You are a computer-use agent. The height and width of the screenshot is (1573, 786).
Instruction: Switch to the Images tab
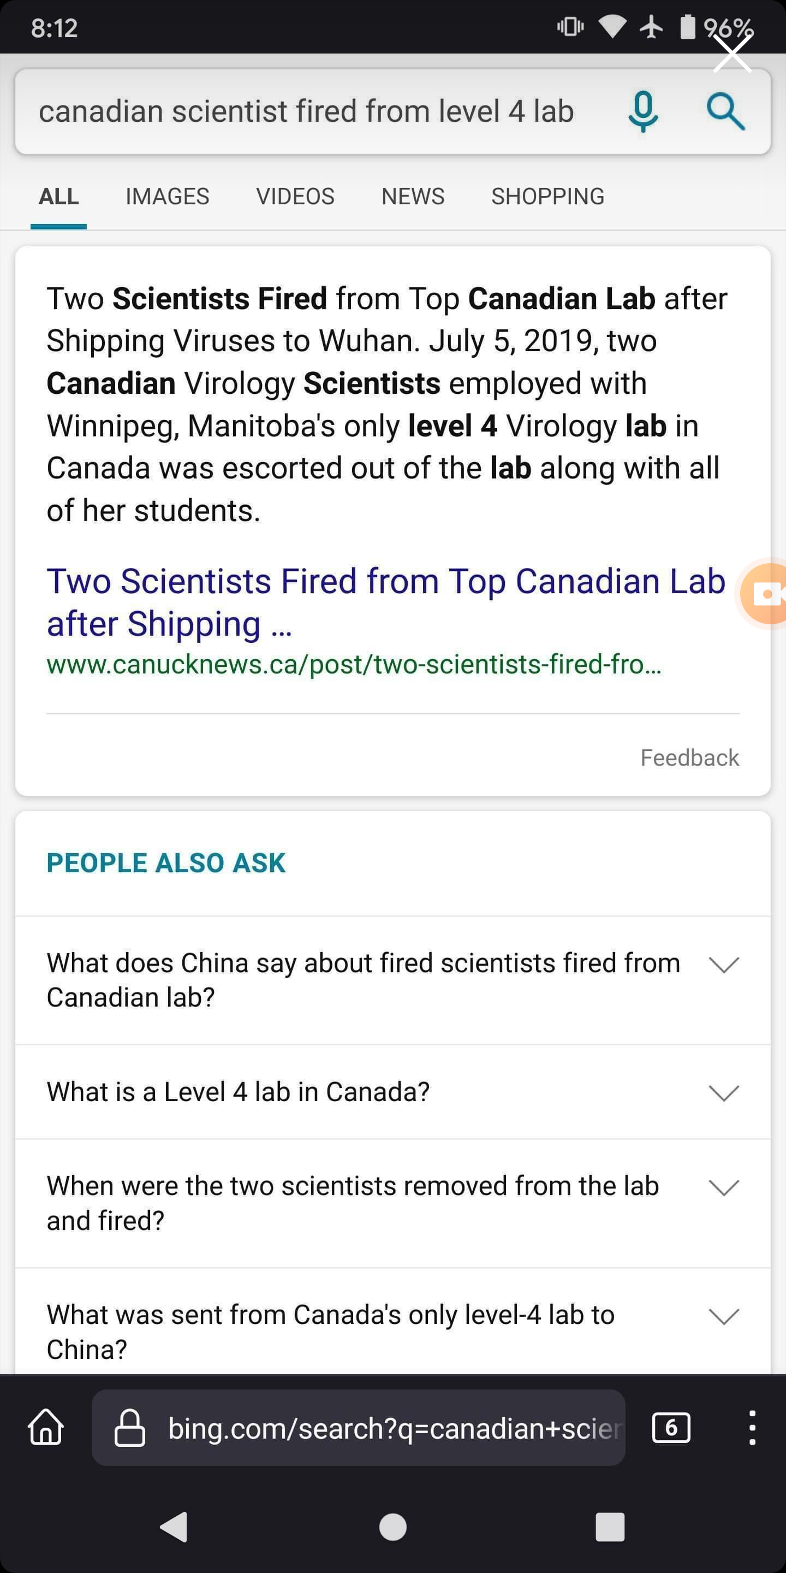point(167,197)
